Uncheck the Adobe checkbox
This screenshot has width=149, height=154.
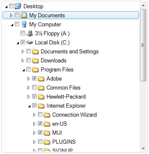(34, 78)
